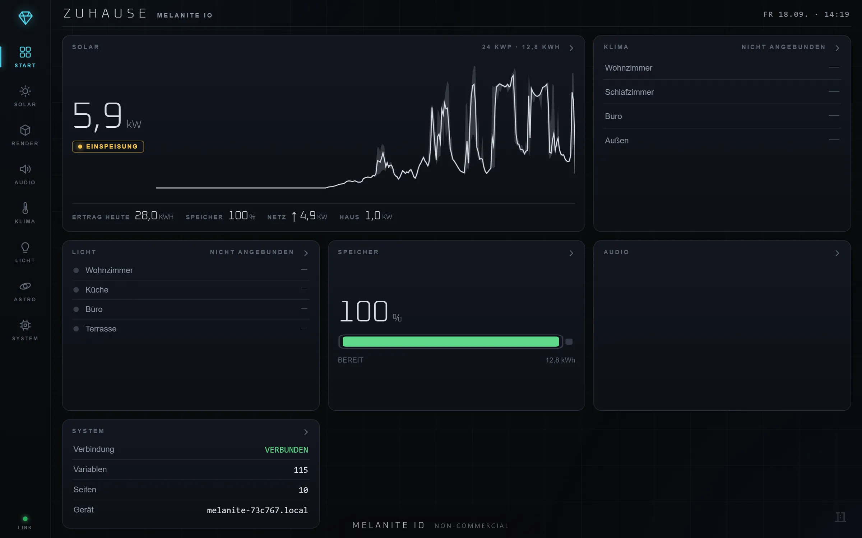Expand the Licht card chevron

click(x=306, y=253)
